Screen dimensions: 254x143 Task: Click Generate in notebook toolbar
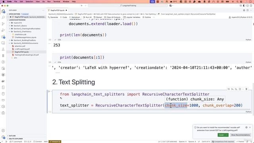pos(53,17)
